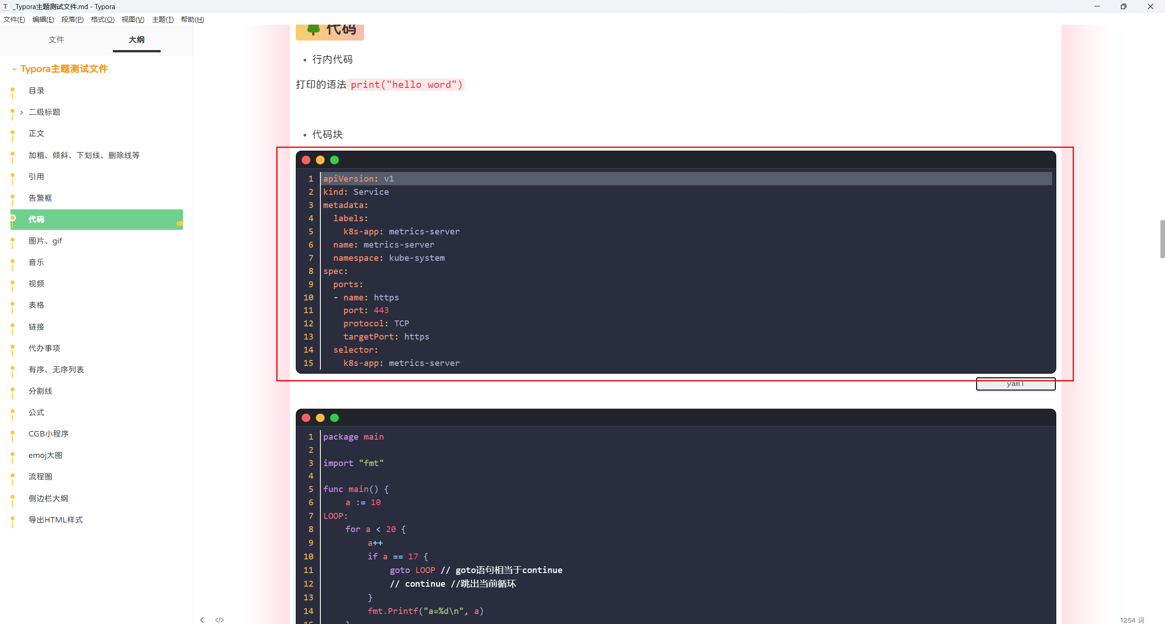Open the 文件(F) menu
This screenshot has height=624, width=1165.
point(14,19)
